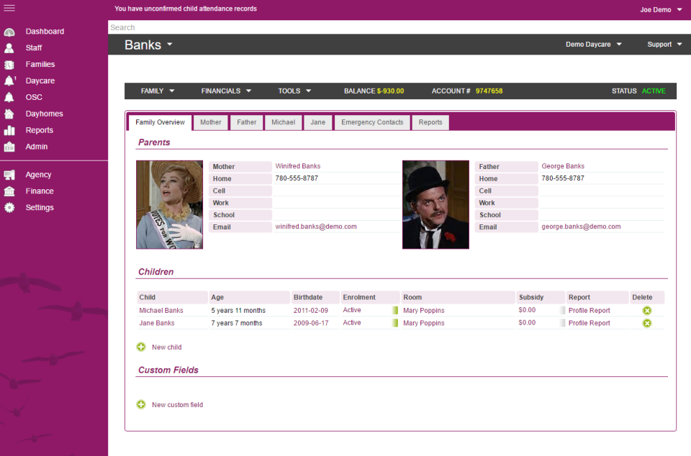The image size is (691, 456).
Task: Click the Finance bank icon
Action: point(9,191)
